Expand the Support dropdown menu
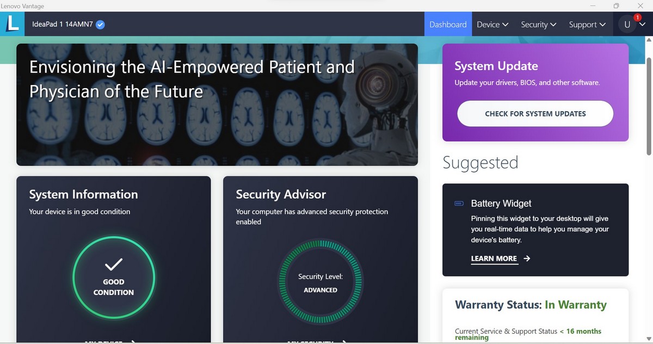 point(587,24)
